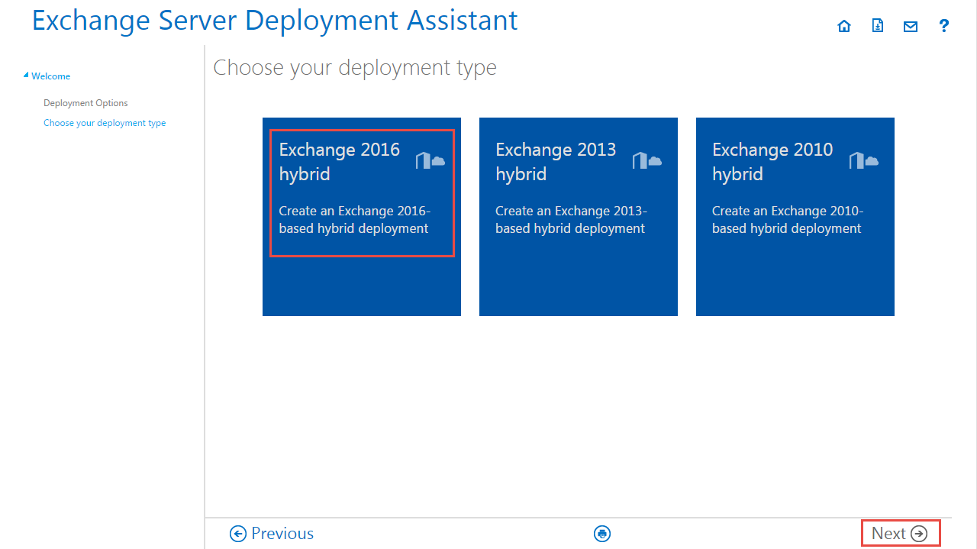
Task: Click 'Create an Exchange 2016-based hybrid deployment' text
Action: coord(355,220)
